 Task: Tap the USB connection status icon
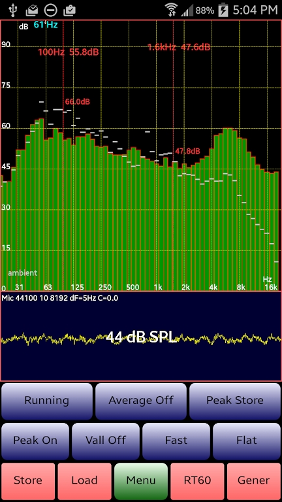(13, 10)
